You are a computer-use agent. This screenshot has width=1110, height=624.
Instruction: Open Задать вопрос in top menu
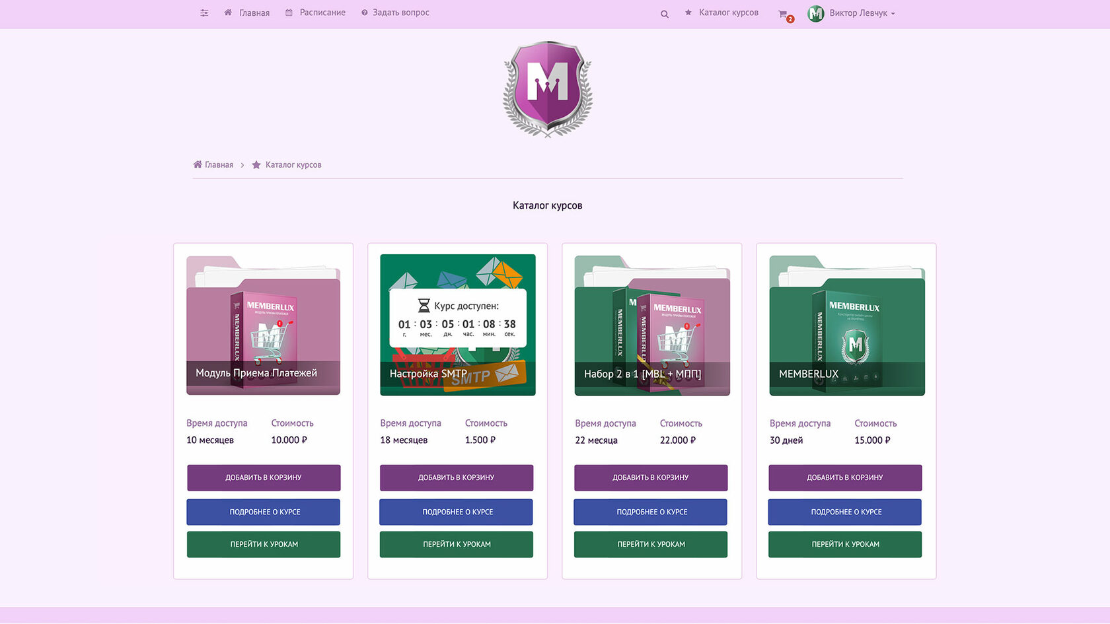[x=401, y=13]
